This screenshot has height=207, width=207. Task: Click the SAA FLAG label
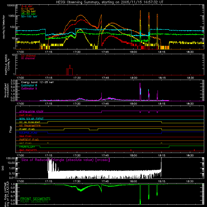point(25,136)
